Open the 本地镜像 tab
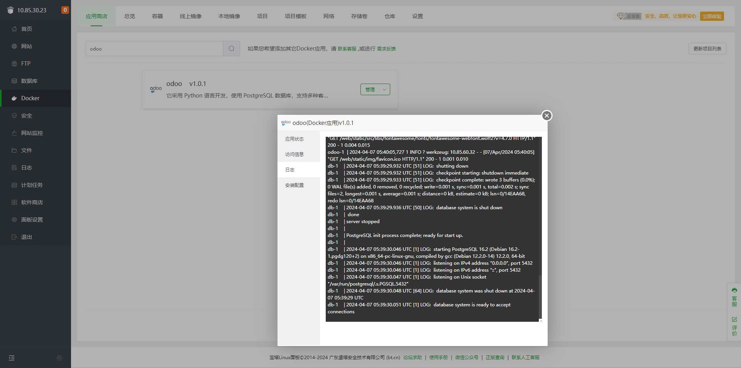The height and width of the screenshot is (368, 741). coord(229,16)
